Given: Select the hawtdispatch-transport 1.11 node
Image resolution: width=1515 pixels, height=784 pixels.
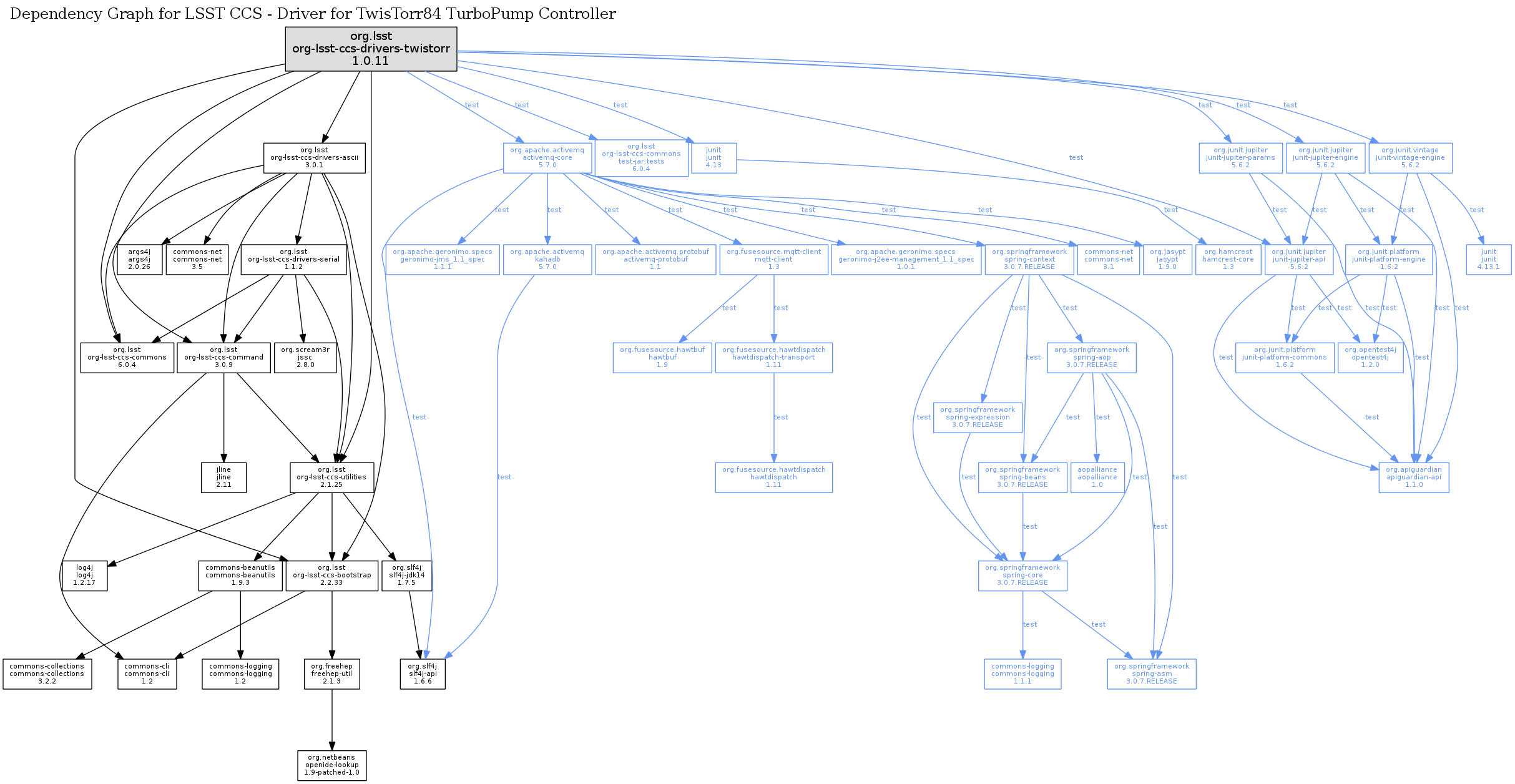Looking at the screenshot, I should pos(773,358).
